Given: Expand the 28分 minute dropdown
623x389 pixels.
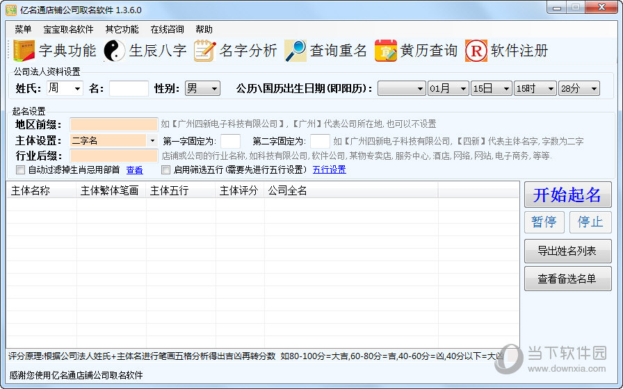Looking at the screenshot, I should pyautogui.click(x=594, y=88).
